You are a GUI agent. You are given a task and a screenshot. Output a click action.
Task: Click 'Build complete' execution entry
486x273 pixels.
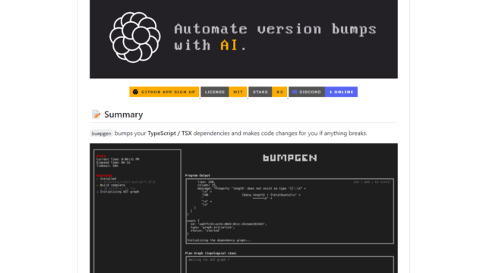[112, 185]
